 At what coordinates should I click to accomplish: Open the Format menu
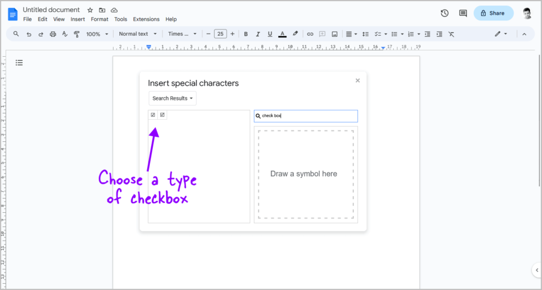click(x=99, y=19)
